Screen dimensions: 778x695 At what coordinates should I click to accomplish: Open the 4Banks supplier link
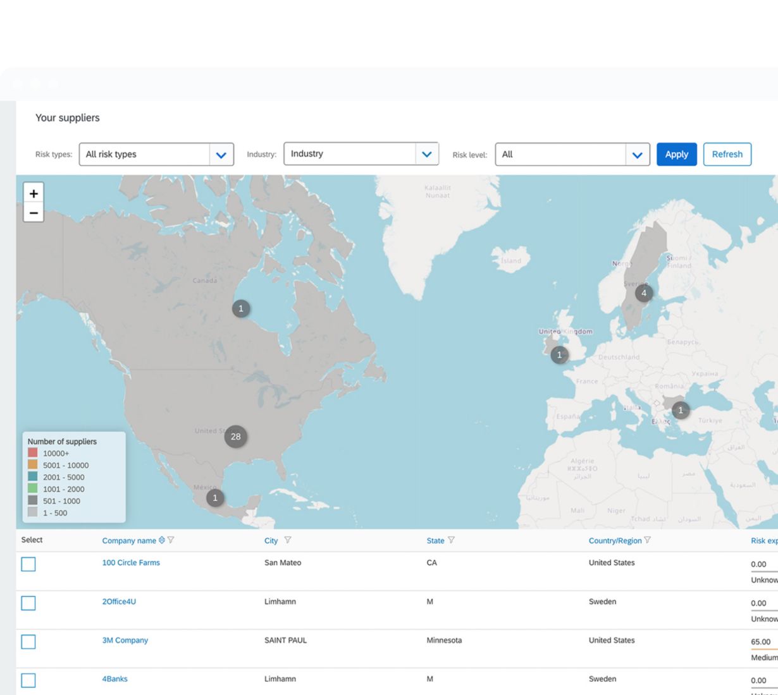coord(115,679)
